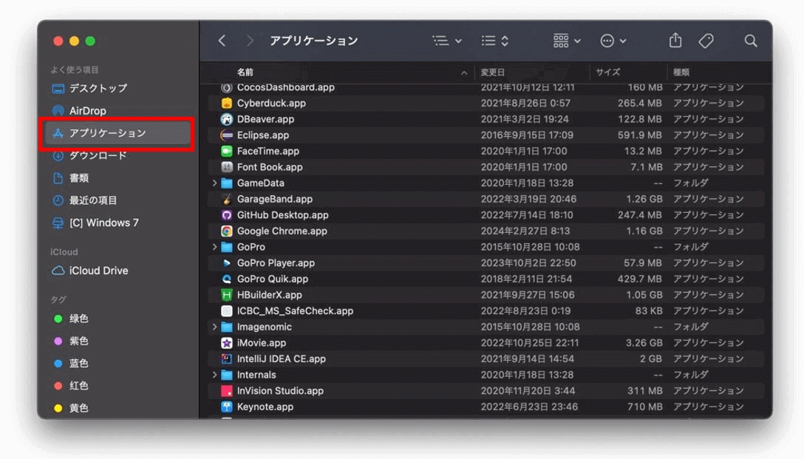This screenshot has height=459, width=804.
Task: Open the group-by grid dropdown
Action: (x=567, y=41)
